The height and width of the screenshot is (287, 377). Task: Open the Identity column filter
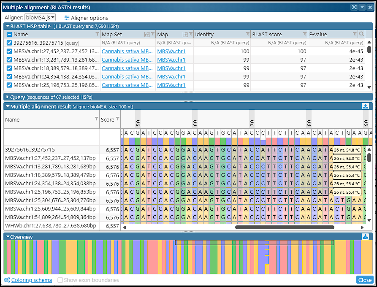coord(248,35)
